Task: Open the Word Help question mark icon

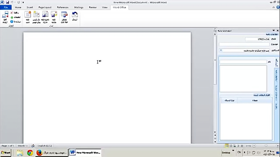Action: [278, 7]
